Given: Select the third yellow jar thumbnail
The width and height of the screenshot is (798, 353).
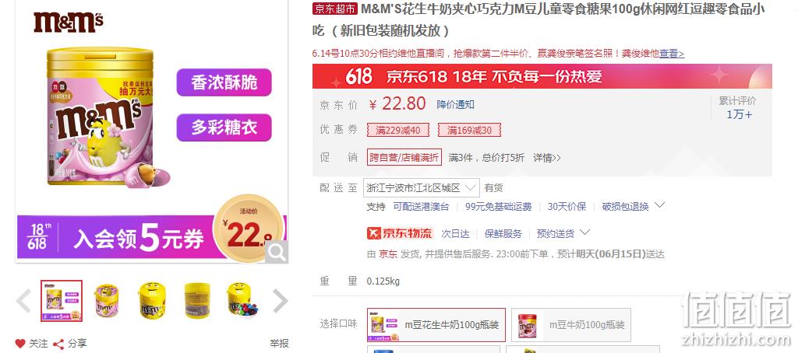Looking at the screenshot, I should pyautogui.click(x=152, y=301).
